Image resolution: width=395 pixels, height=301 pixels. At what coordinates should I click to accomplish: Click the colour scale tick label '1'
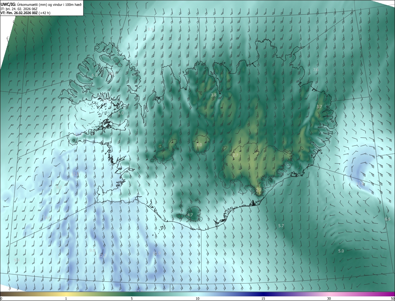(x=66, y=299)
